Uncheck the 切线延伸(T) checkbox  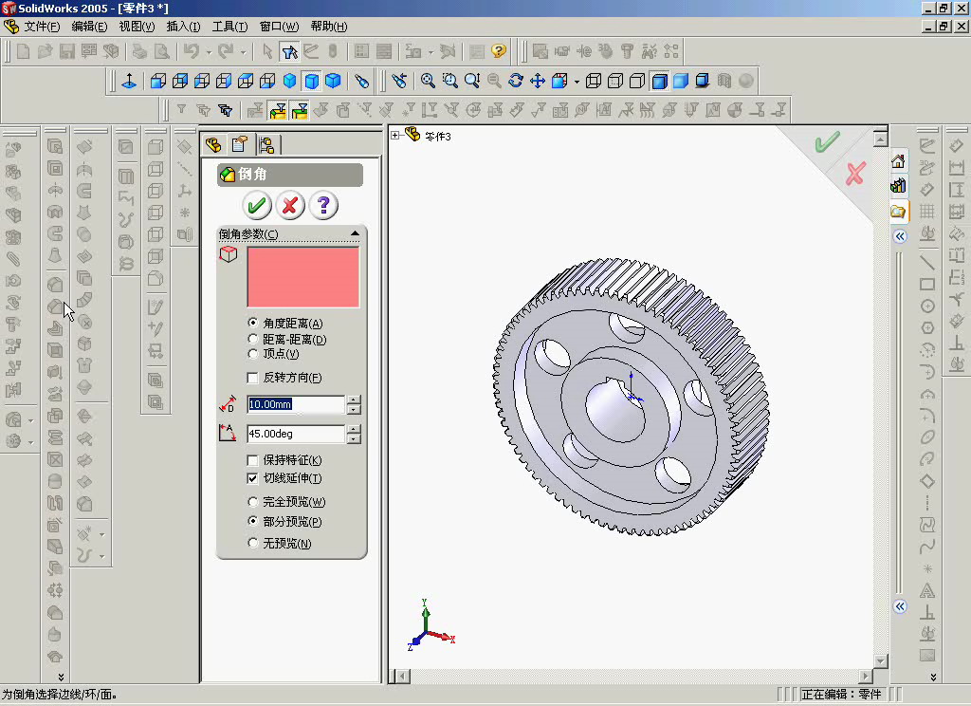click(x=252, y=478)
